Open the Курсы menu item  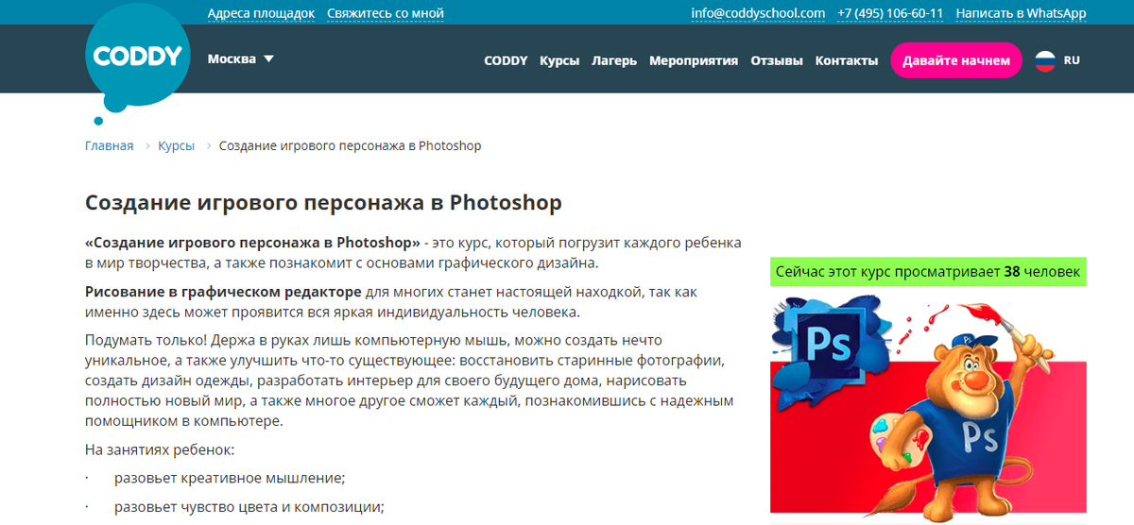[559, 60]
